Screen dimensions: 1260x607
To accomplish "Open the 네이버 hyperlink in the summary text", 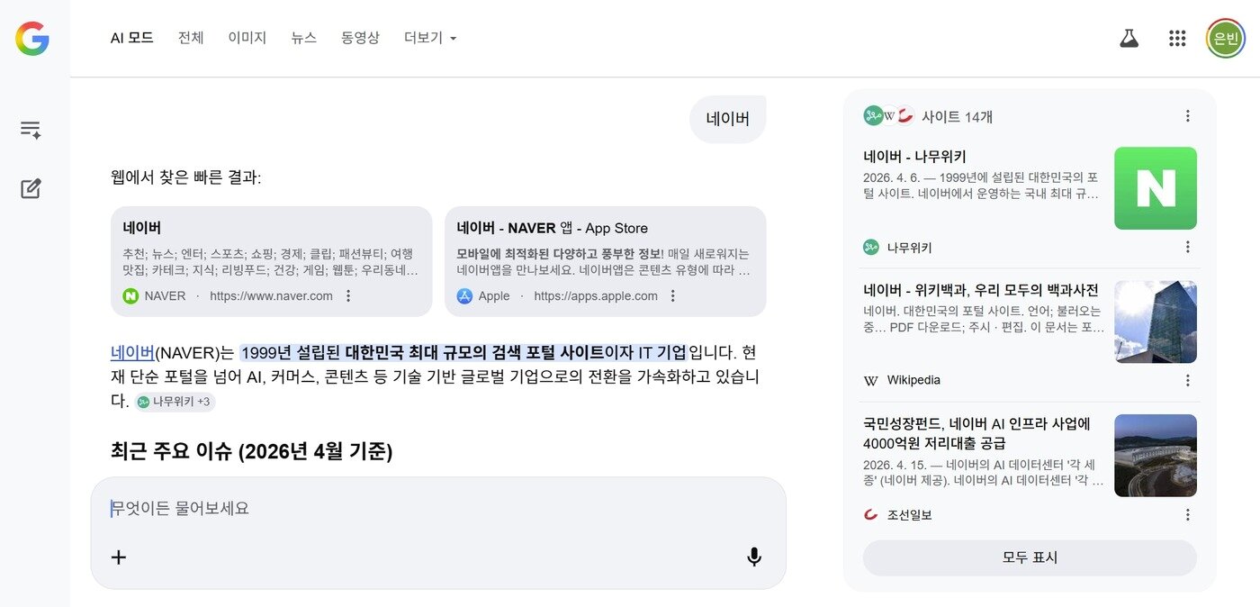I will [x=131, y=352].
